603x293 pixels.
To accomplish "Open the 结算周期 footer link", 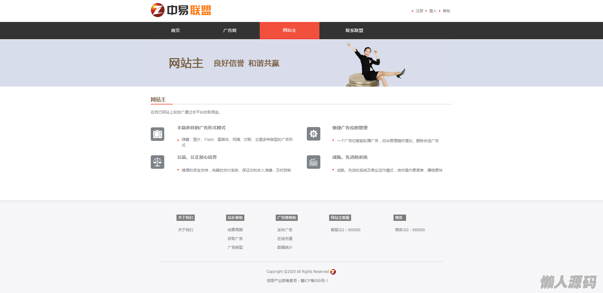I will (x=235, y=230).
